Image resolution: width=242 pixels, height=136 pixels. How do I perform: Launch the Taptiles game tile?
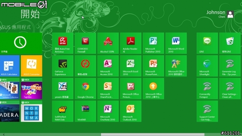(31, 88)
